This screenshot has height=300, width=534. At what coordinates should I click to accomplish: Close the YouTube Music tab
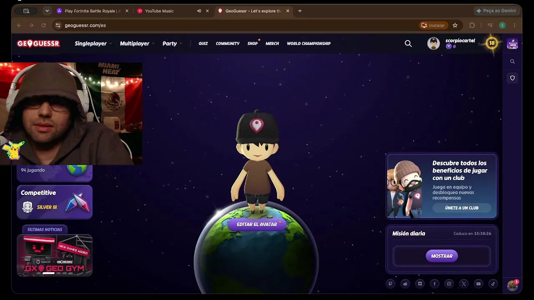(207, 11)
